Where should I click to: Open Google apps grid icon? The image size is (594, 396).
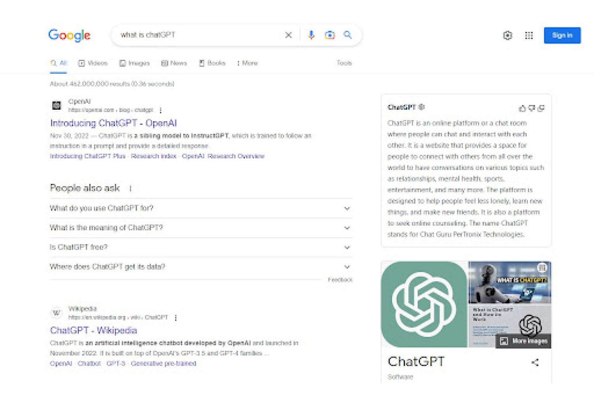pos(529,36)
